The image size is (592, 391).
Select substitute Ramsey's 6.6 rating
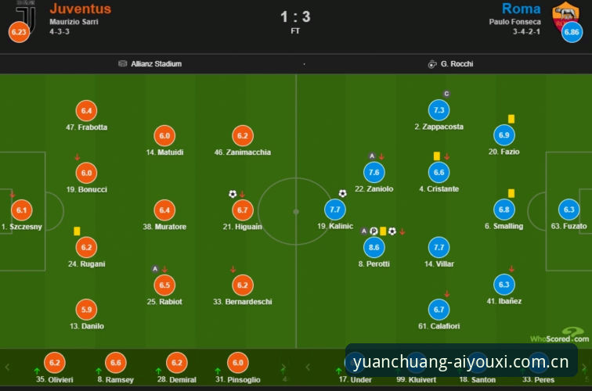tap(116, 363)
